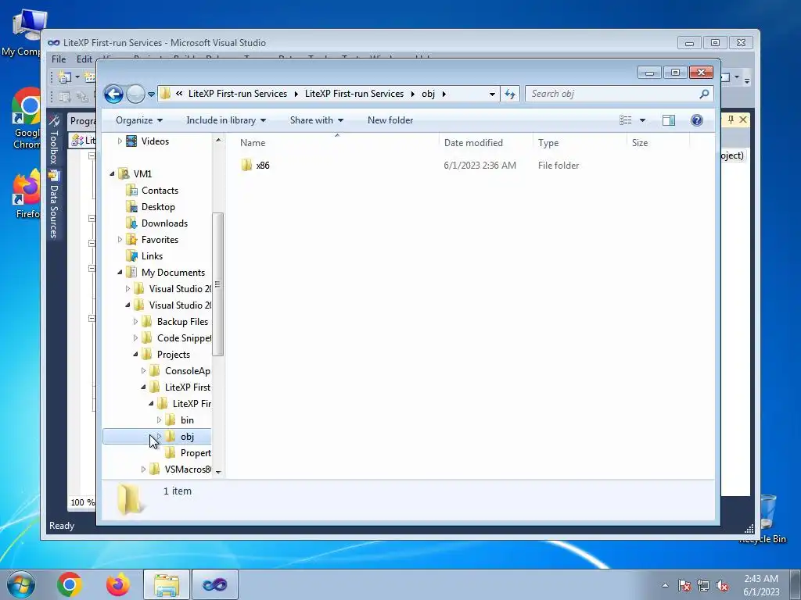Select Favorites folder in tree

160,239
